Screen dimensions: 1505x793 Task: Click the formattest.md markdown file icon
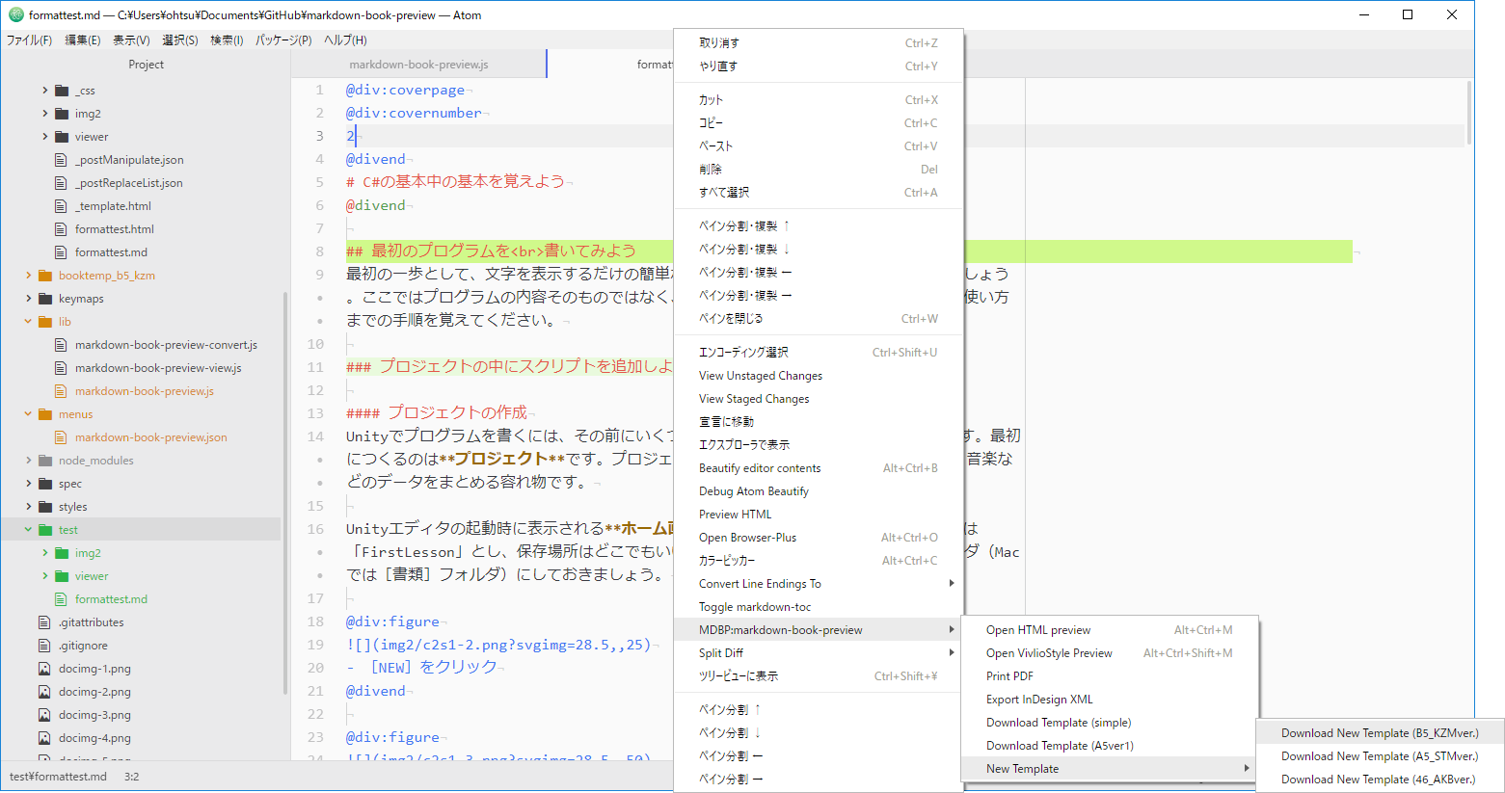(x=59, y=251)
